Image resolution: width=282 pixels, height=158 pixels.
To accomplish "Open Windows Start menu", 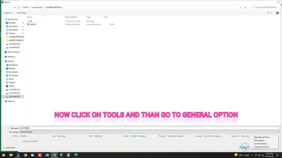I will point(4,155).
